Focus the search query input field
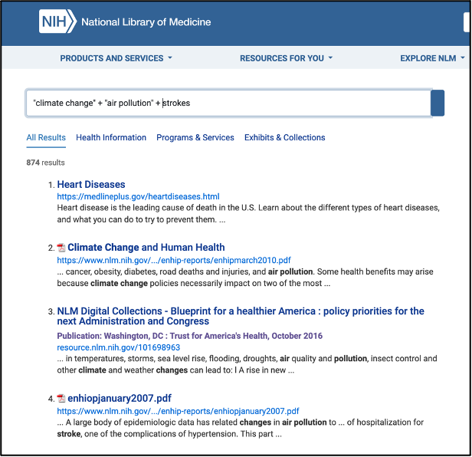Screen dimensions: 472x457 tap(229, 103)
